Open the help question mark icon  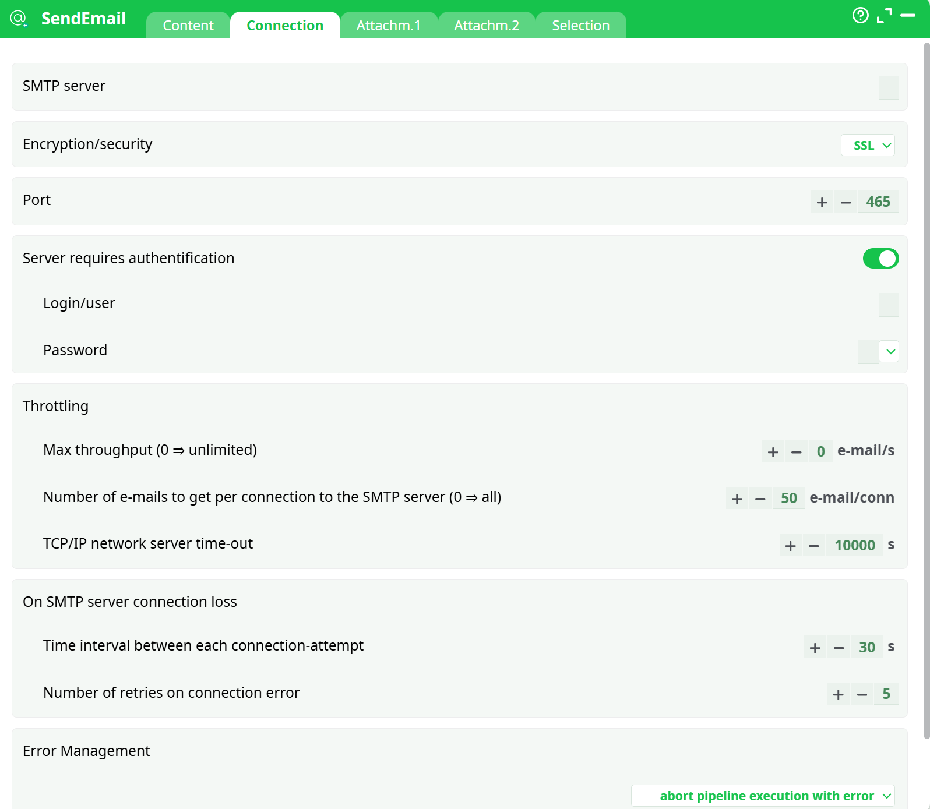[x=860, y=16]
